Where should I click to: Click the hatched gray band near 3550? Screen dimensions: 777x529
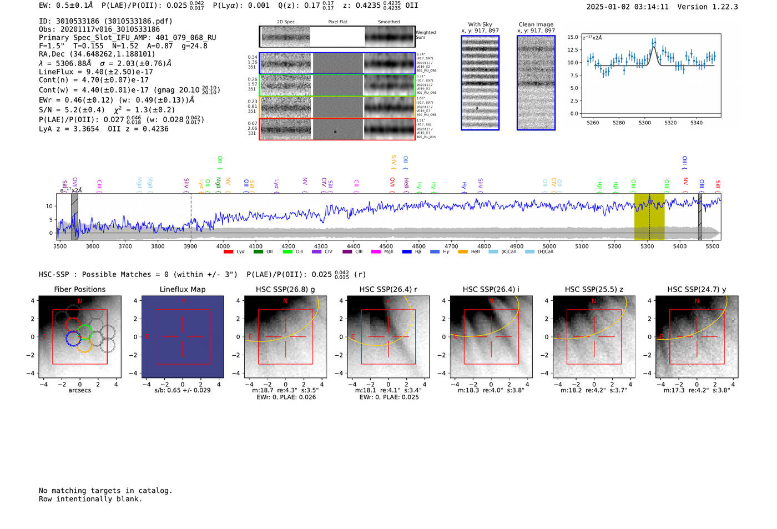[x=74, y=216]
